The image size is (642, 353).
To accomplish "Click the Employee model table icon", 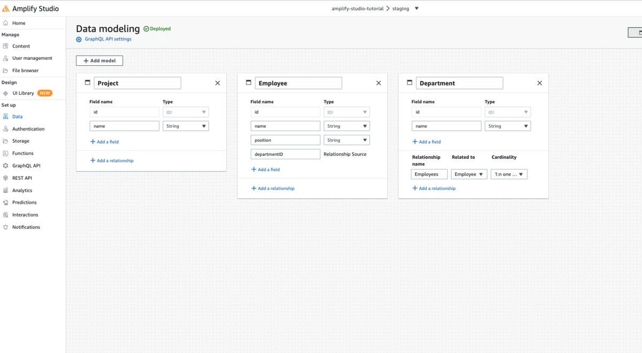I will pyautogui.click(x=249, y=83).
